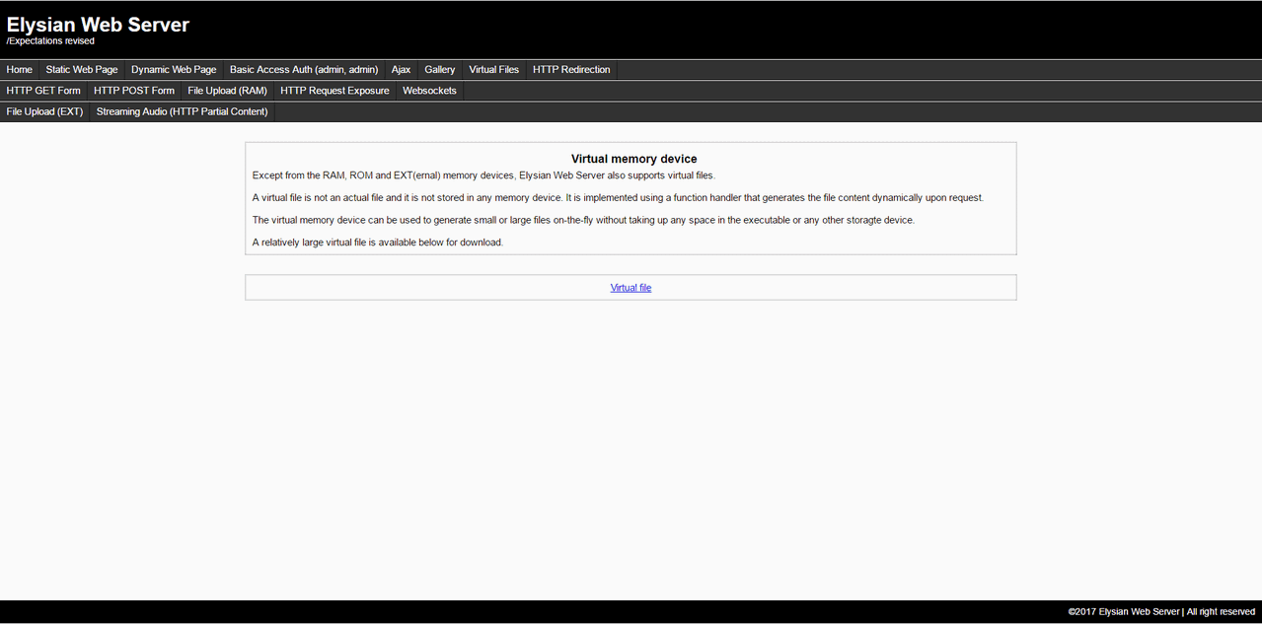Screen dimensions: 1262x624
Task: Open the Static Web Page menu item
Action: click(x=82, y=70)
